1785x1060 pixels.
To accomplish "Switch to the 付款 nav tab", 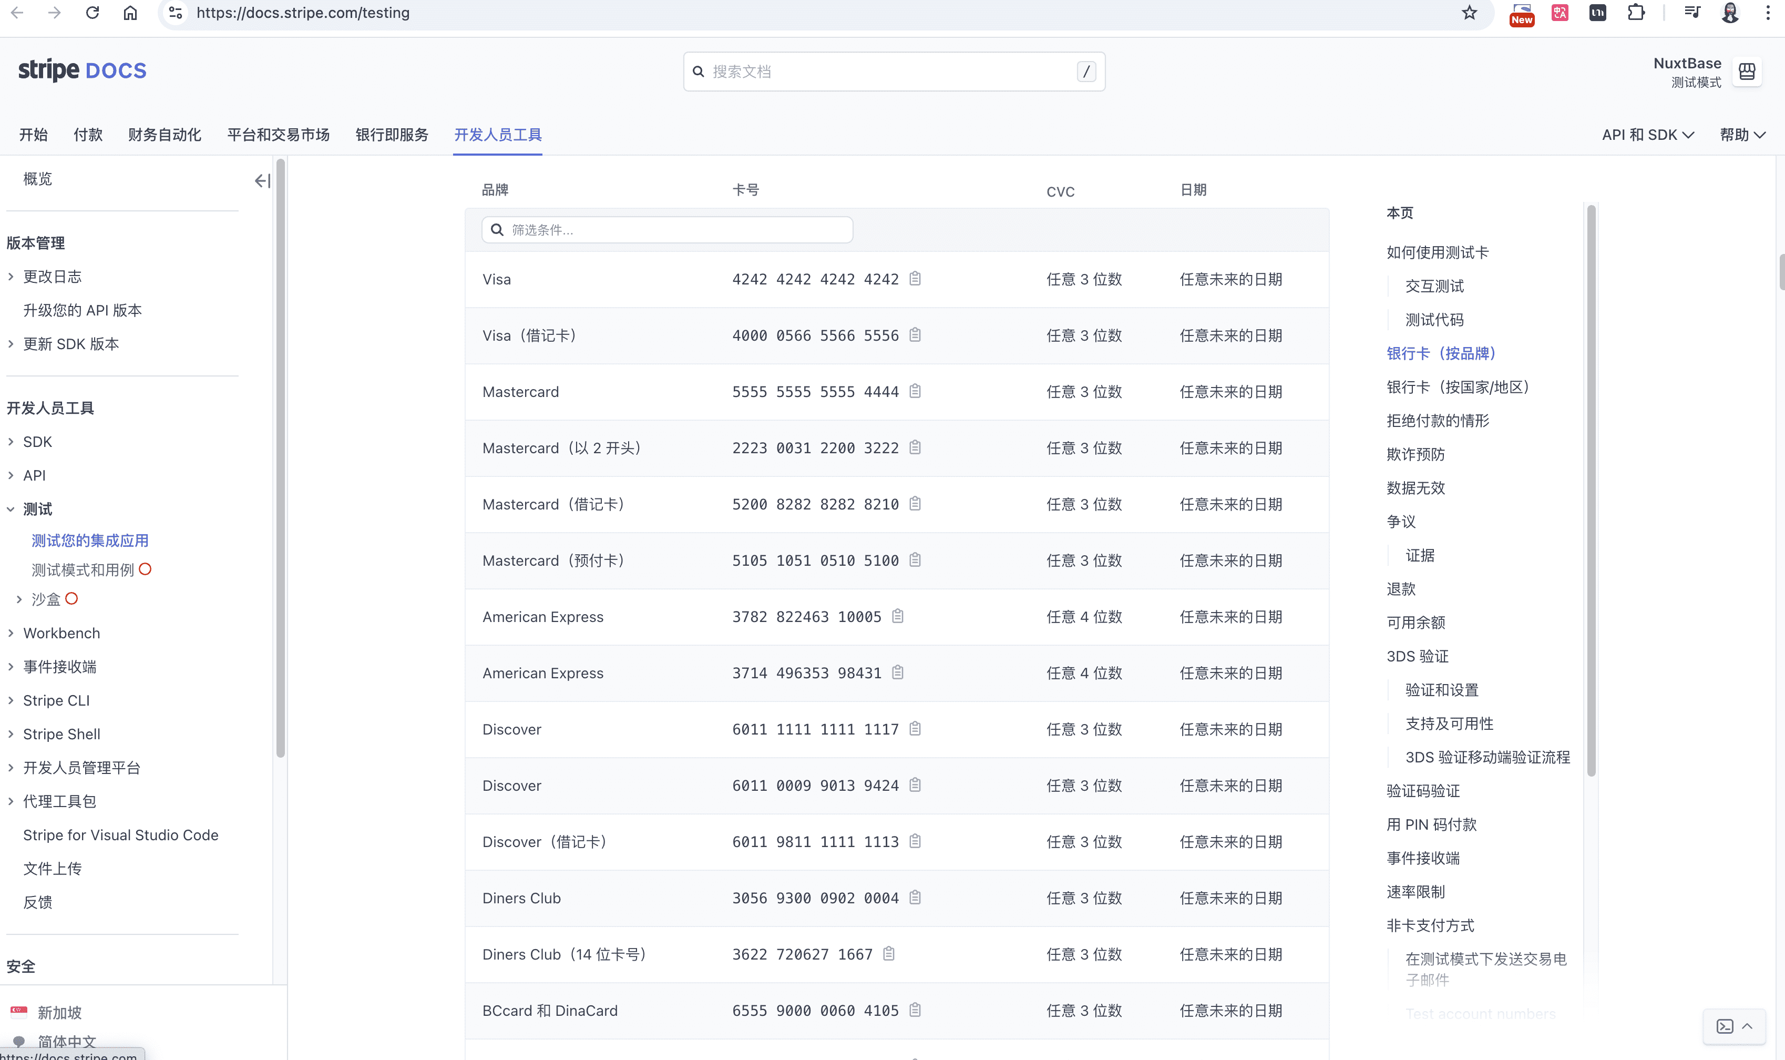I will pyautogui.click(x=88, y=135).
